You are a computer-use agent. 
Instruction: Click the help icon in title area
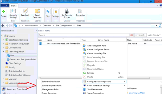click(x=161, y=5)
